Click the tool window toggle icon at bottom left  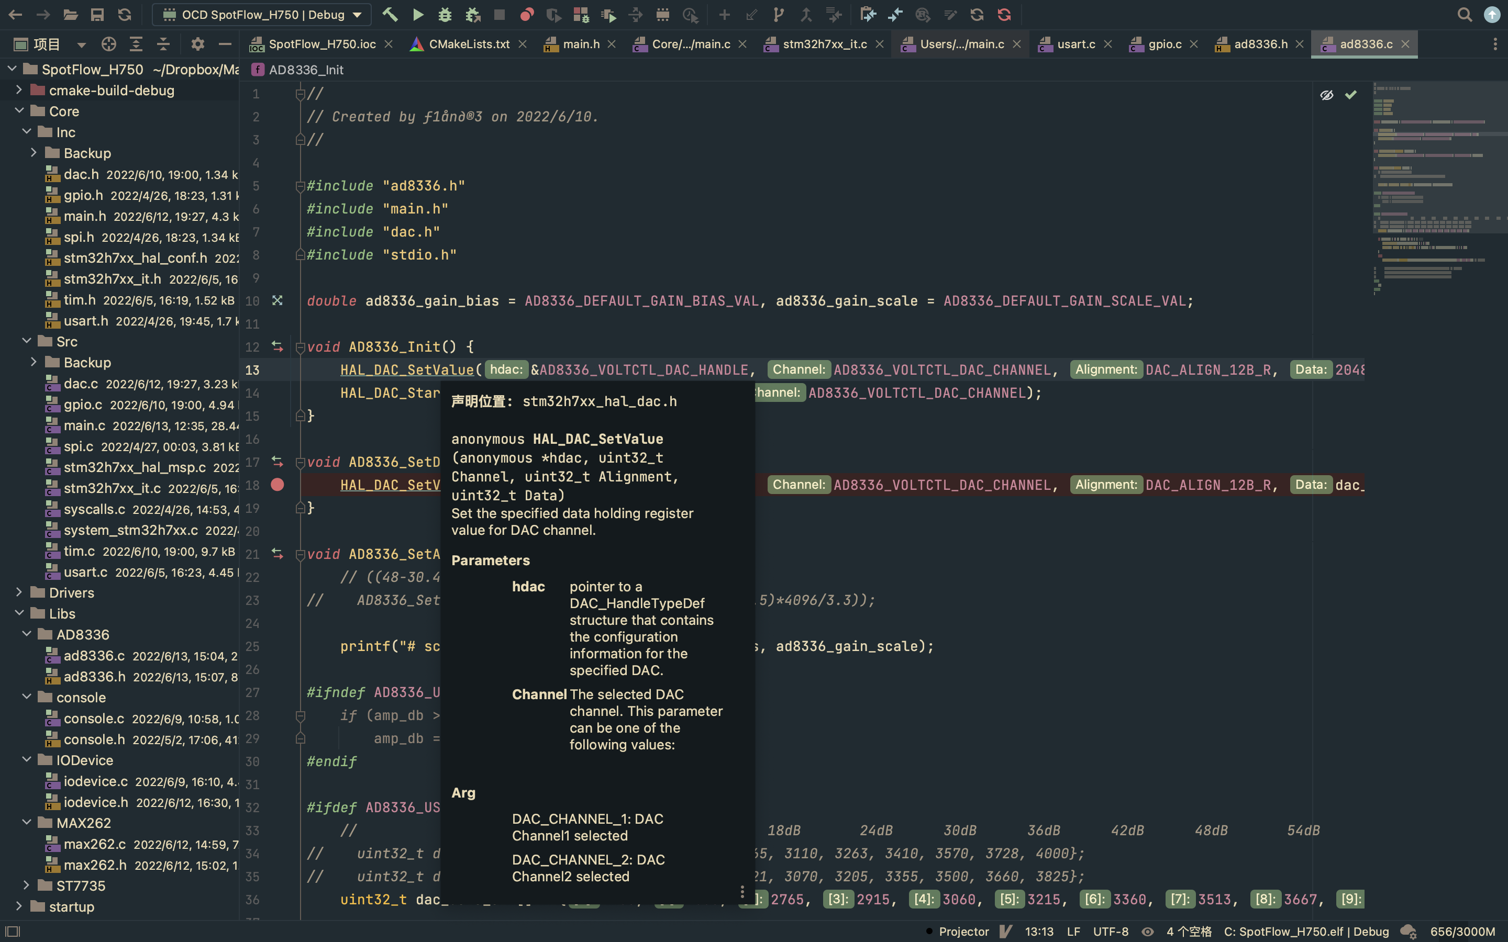pos(13,932)
